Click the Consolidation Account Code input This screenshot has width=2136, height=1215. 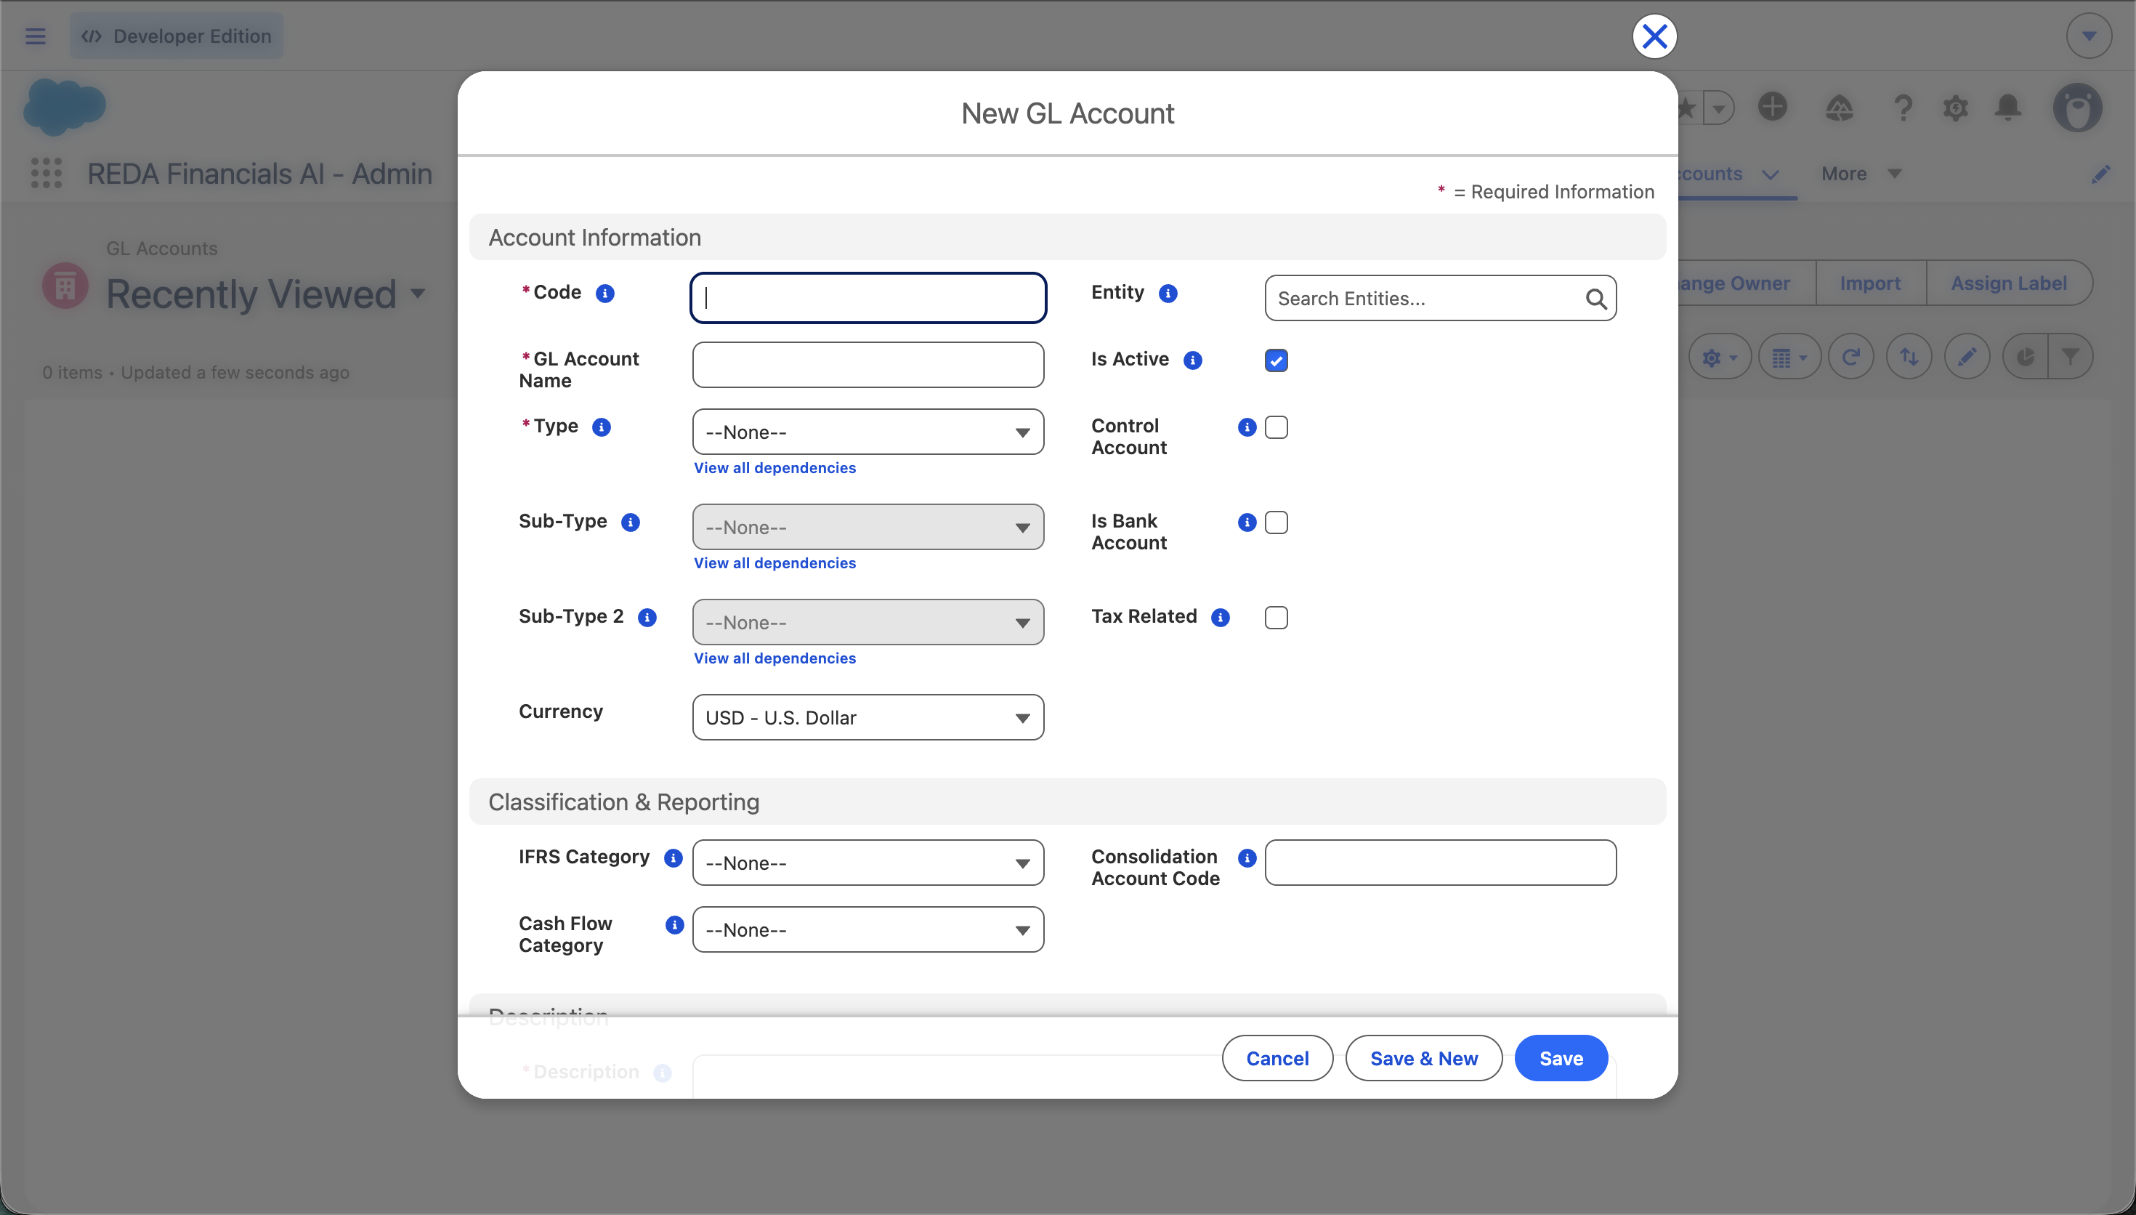pos(1441,863)
